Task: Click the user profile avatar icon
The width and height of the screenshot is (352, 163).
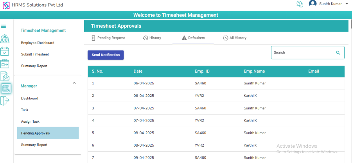Action: 312,4
